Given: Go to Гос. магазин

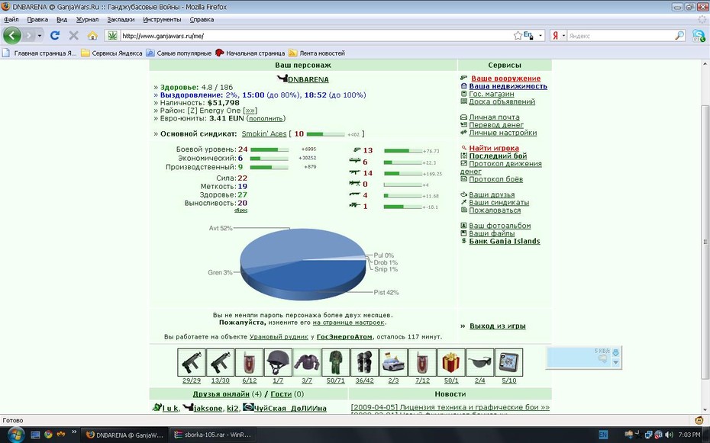Looking at the screenshot, I should (492, 94).
